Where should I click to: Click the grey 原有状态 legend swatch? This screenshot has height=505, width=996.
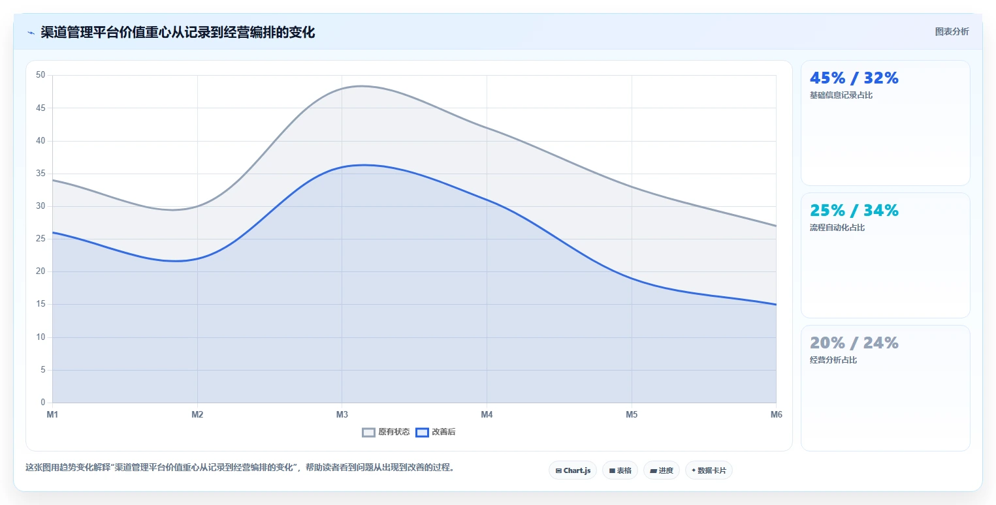[369, 432]
